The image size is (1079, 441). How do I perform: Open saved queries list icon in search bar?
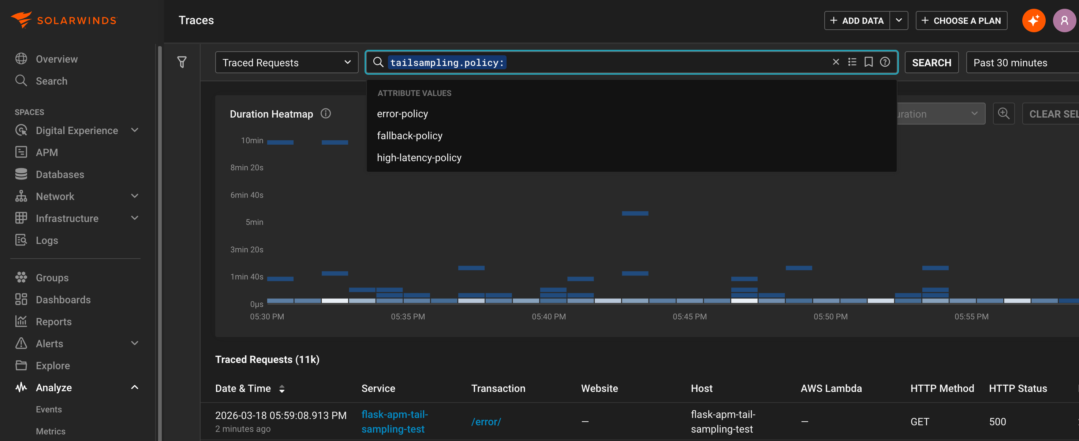pos(852,62)
